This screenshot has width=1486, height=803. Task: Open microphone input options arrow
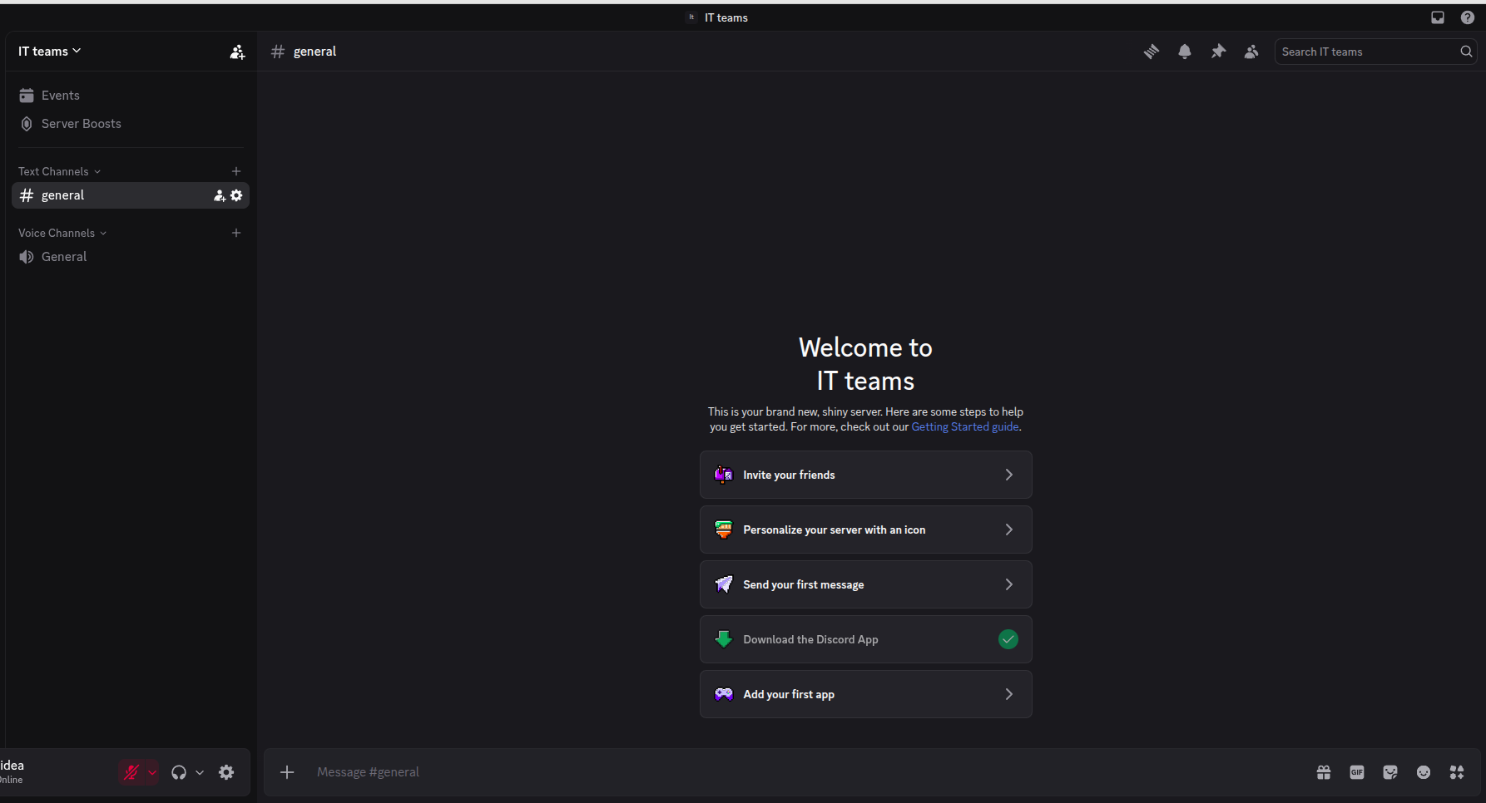coord(152,772)
